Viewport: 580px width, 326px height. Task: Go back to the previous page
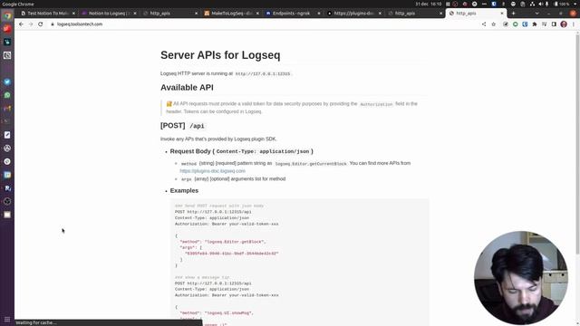21,24
